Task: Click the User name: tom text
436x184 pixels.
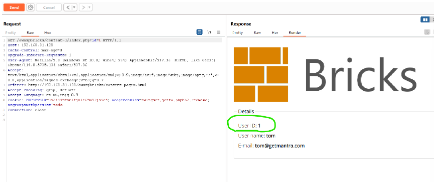Action: (x=257, y=136)
